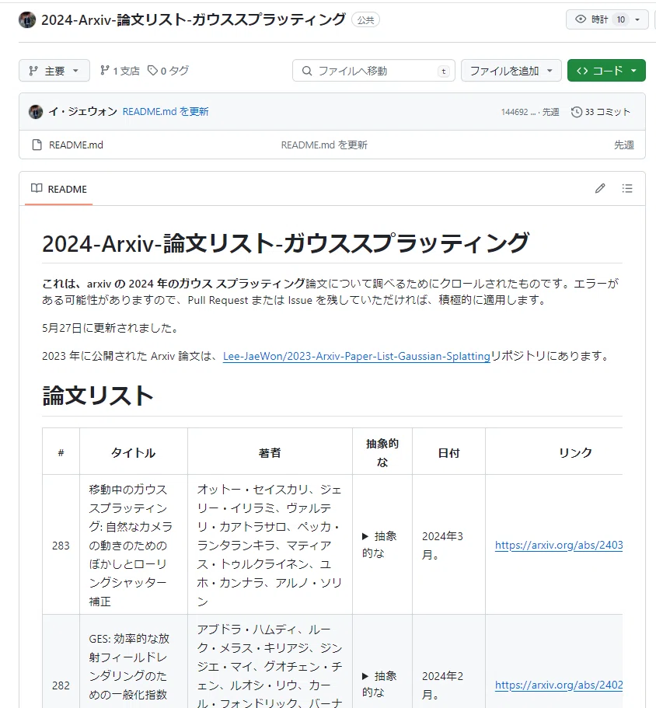Click the pencil edit README icon
656x708 pixels.
pyautogui.click(x=600, y=188)
